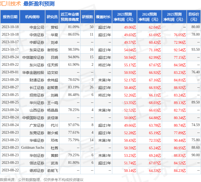The image size is (201, 182).
Task: Click the 将近5年 coverage duration
Action: point(105,65)
